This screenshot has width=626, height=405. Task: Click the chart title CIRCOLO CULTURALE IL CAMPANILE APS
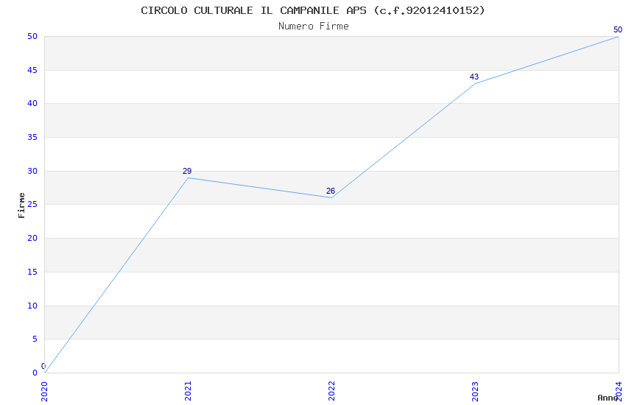312,10
